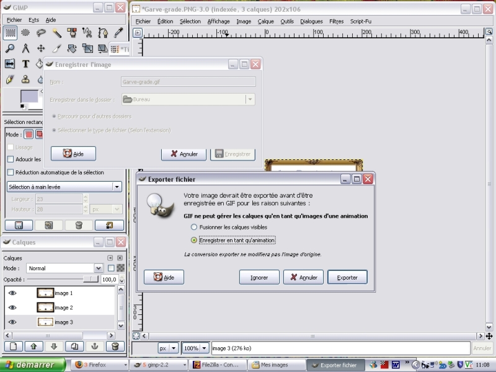Select the Paths tool

tap(103, 33)
